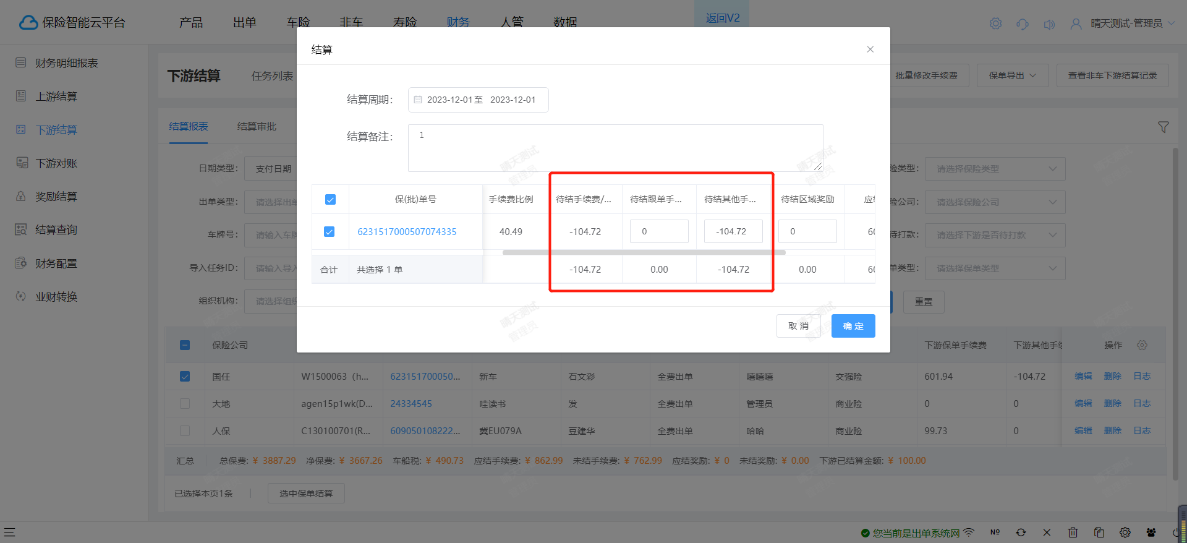Viewport: 1187px width, 543px height.
Task: Click the 待结其他手续费 input showing -104.72
Action: click(733, 231)
